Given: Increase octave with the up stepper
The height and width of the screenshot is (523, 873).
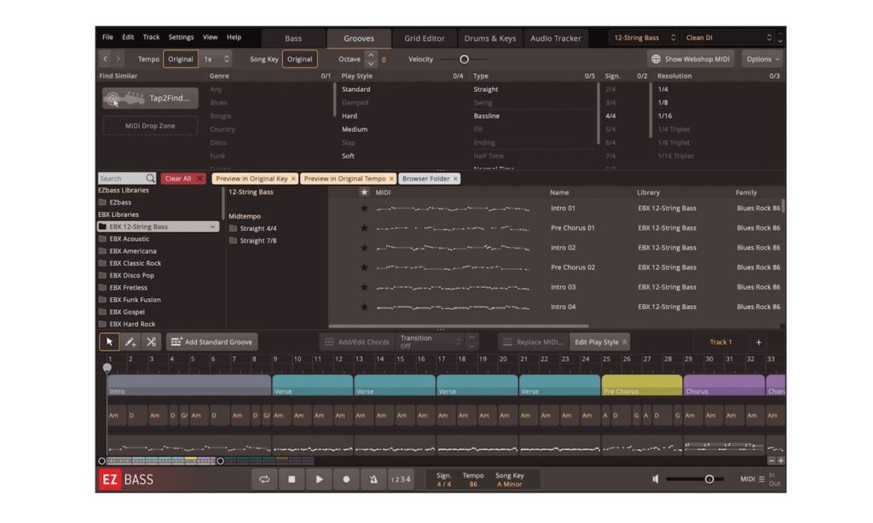Looking at the screenshot, I should point(371,55).
